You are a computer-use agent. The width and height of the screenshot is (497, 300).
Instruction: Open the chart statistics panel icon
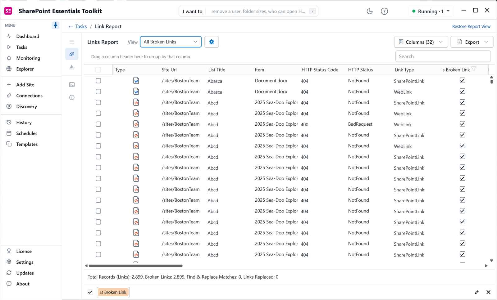pos(72,67)
